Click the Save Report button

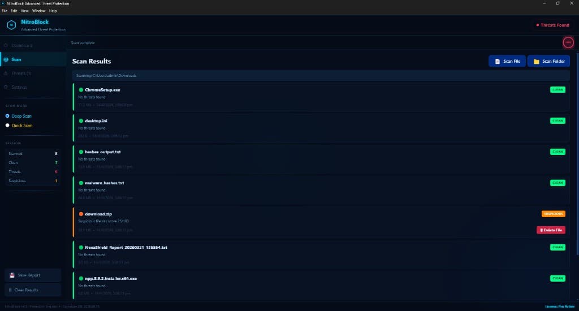pyautogui.click(x=33, y=275)
